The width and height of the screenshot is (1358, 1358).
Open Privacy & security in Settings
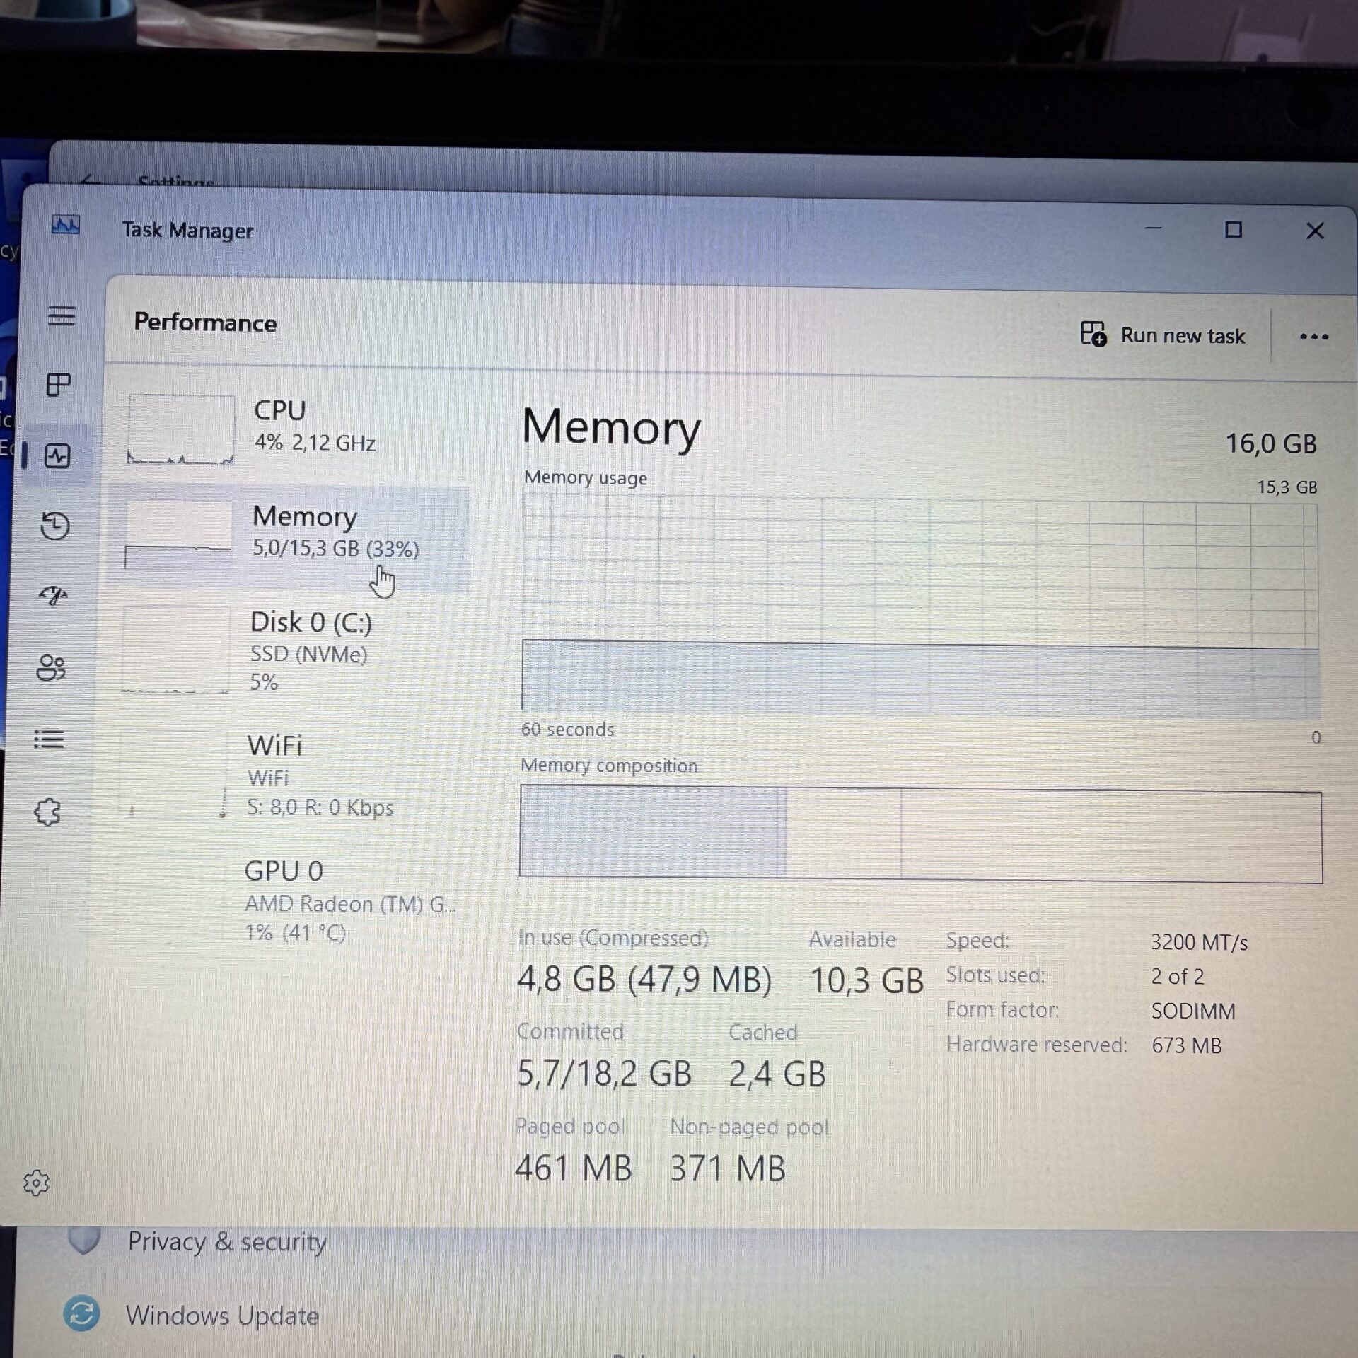pos(226,1242)
